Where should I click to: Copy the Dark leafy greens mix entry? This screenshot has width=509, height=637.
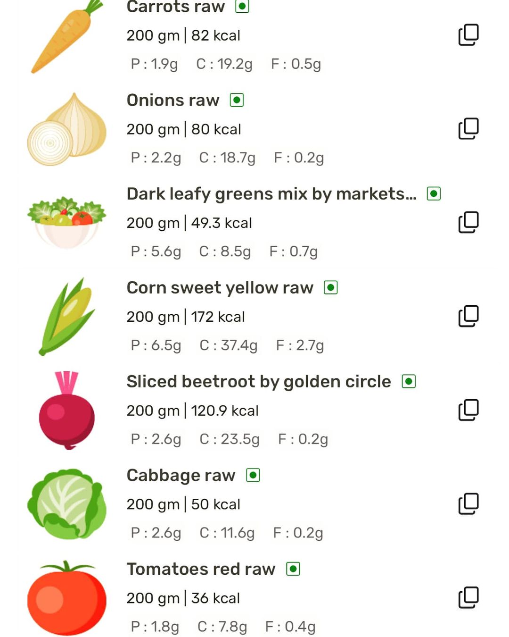click(x=468, y=222)
